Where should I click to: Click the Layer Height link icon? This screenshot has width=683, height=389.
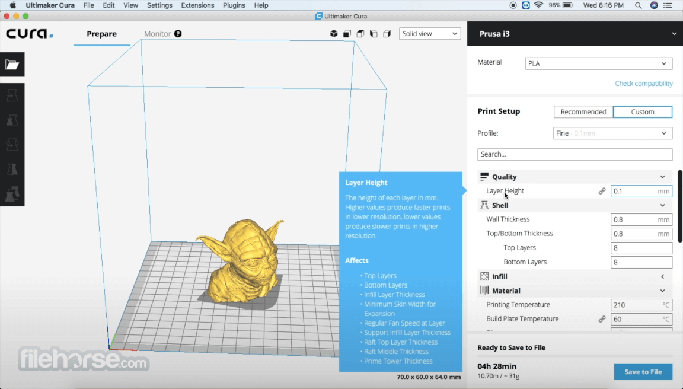602,191
